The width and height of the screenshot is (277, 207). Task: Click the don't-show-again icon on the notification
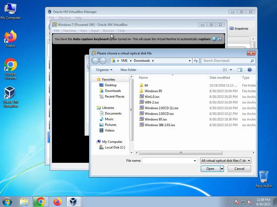219,39
